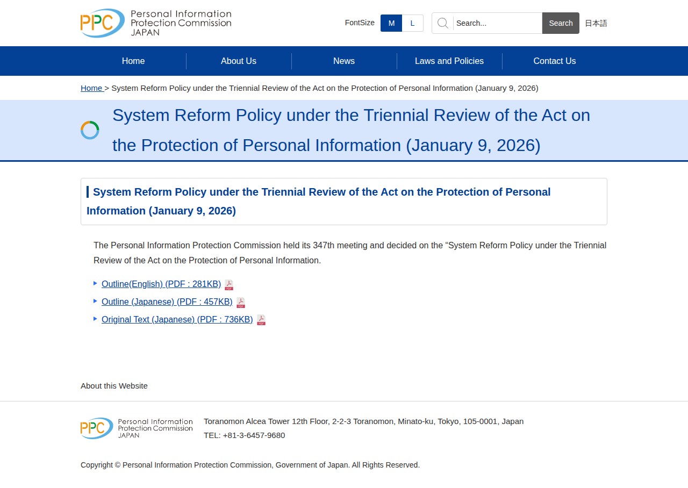Click the Toranomon Alcea Tower address text

pos(363,421)
